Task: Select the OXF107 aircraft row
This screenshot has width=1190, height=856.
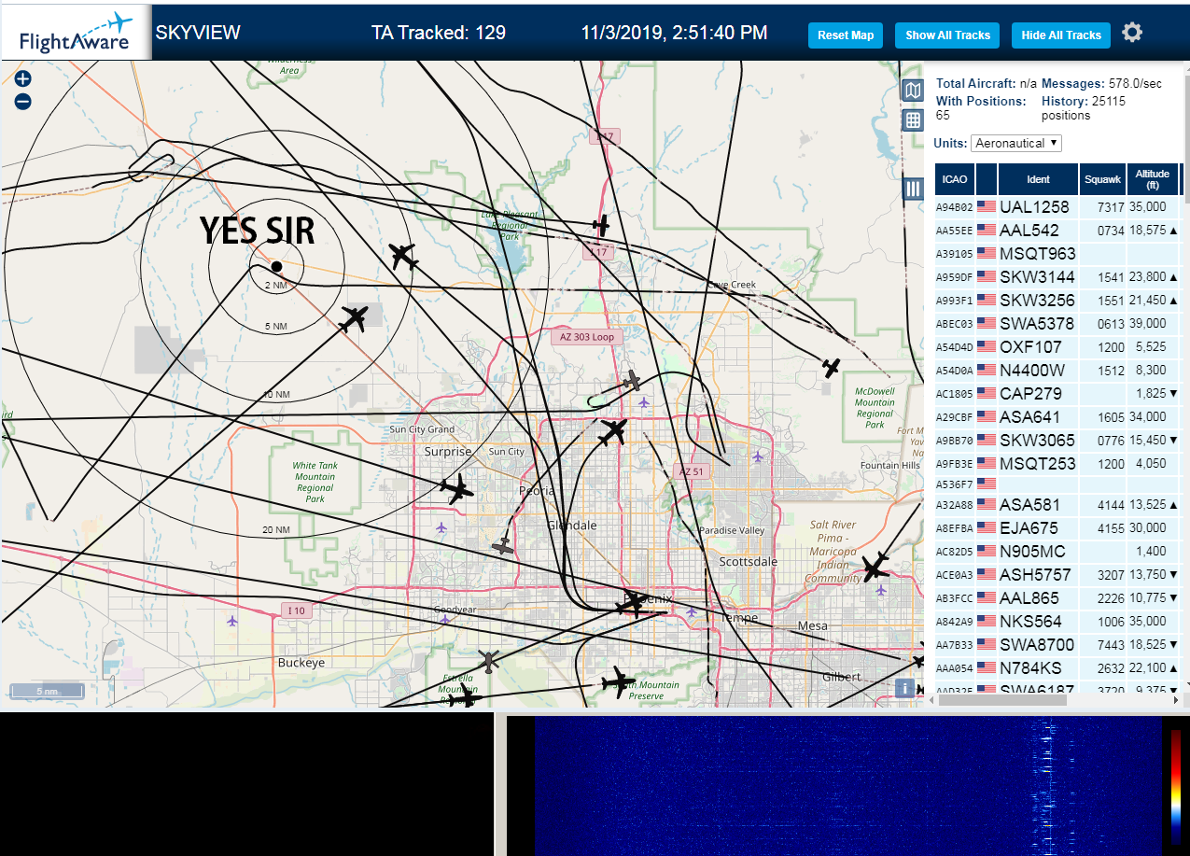Action: coord(1058,347)
